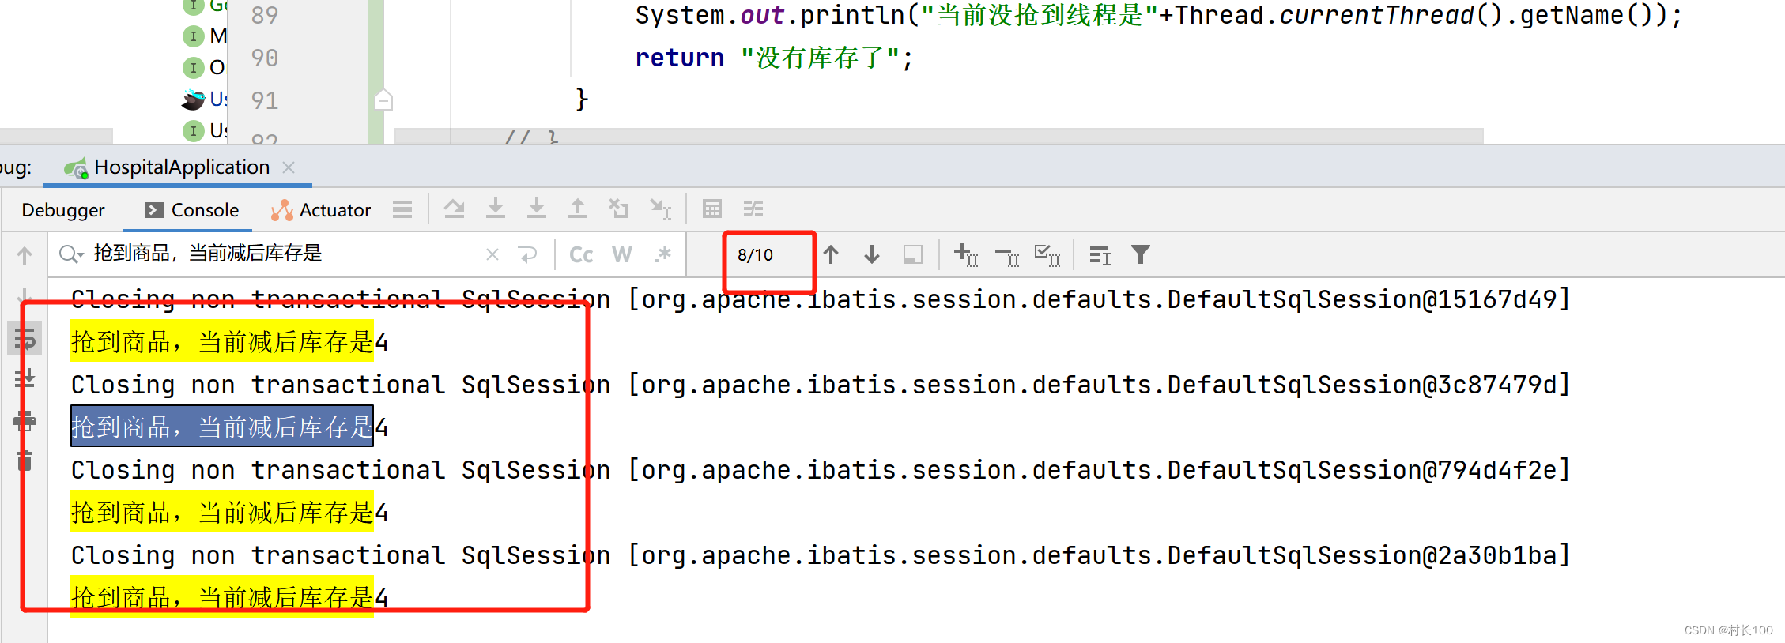The image size is (1785, 643).
Task: Click the 8/10 match counter
Action: point(755,254)
